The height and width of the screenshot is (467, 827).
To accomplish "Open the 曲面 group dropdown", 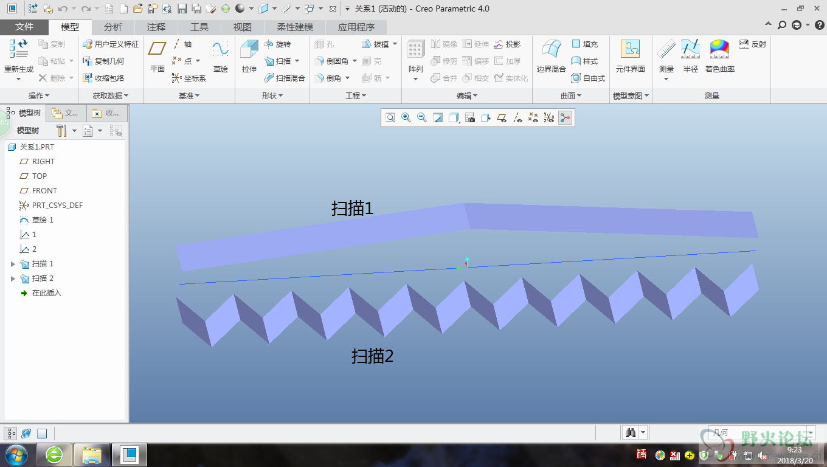I will click(x=571, y=96).
